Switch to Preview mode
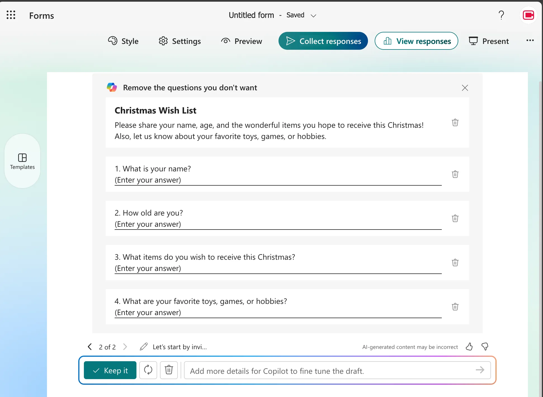 pos(241,41)
